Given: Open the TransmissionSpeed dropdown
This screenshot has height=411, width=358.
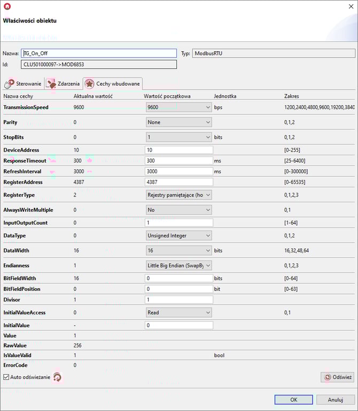Looking at the screenshot, I should click(179, 107).
